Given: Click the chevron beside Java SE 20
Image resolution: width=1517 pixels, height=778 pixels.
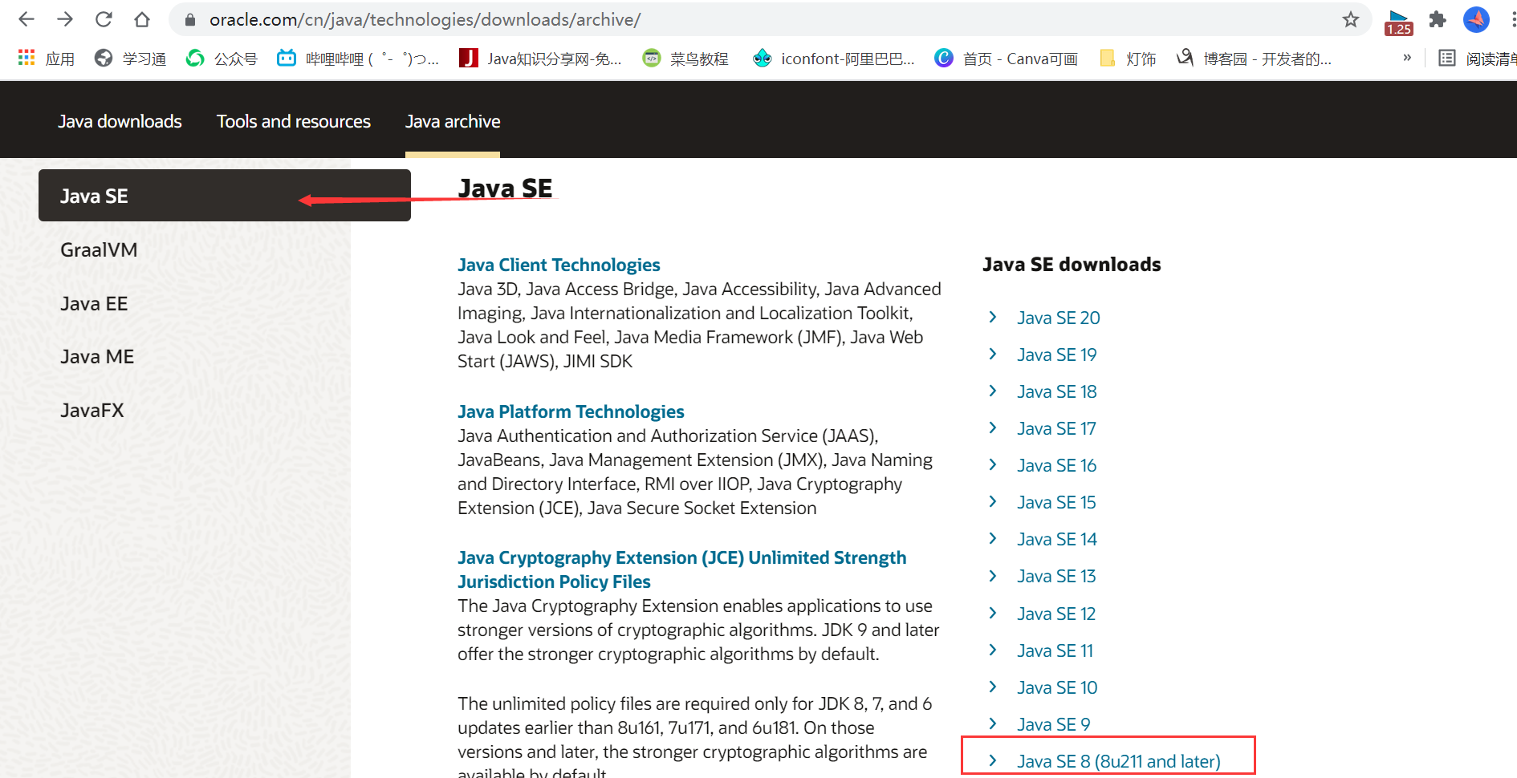Looking at the screenshot, I should click(x=993, y=318).
